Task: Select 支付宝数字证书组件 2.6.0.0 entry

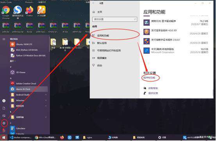Action: tap(176, 41)
